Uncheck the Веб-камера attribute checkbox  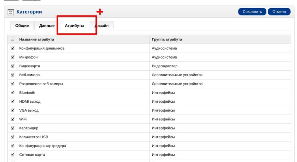coord(13,75)
